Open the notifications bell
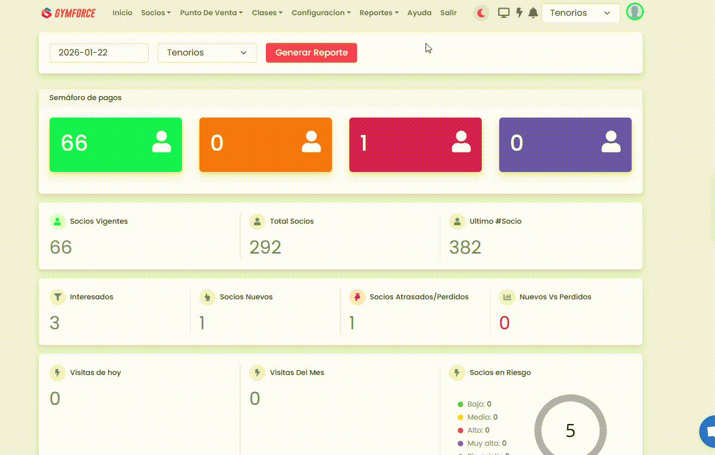 (x=534, y=13)
